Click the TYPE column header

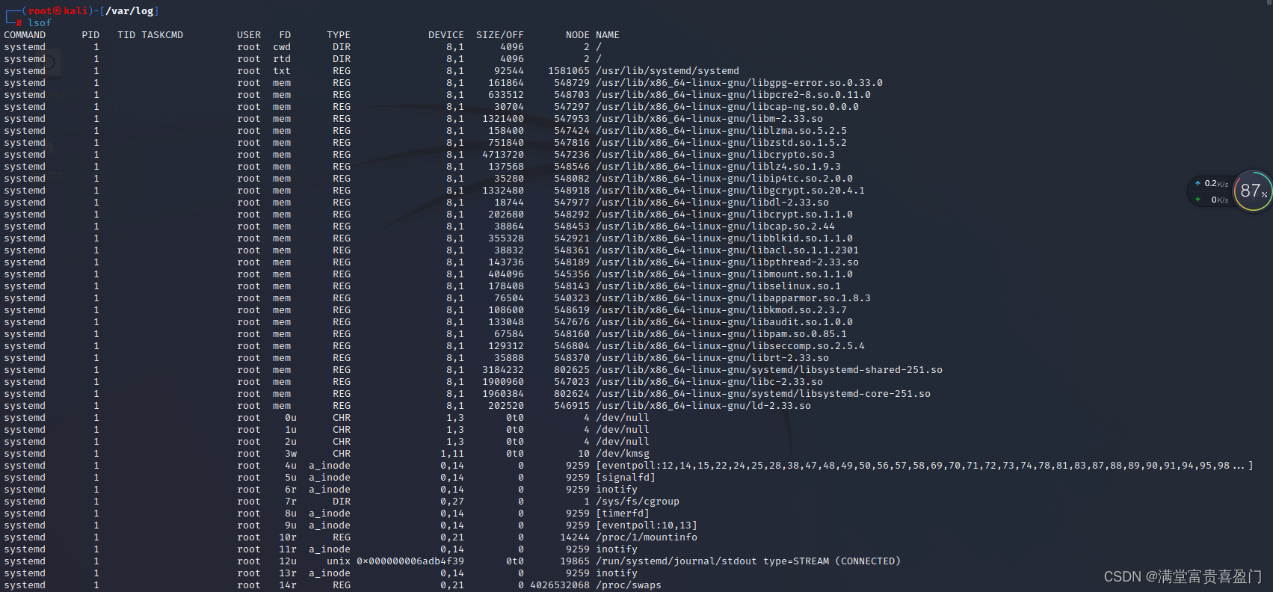339,35
